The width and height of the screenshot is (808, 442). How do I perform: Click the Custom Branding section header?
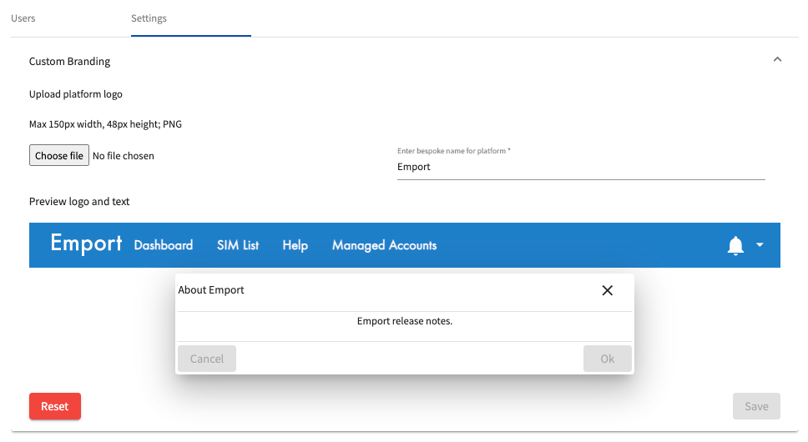(69, 61)
